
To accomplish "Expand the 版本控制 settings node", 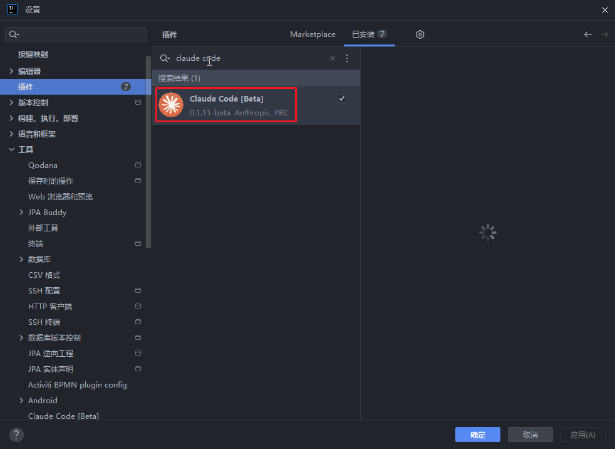I will [x=11, y=102].
